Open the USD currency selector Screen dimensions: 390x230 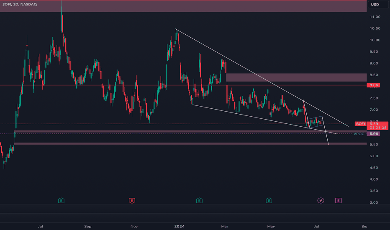pyautogui.click(x=378, y=5)
